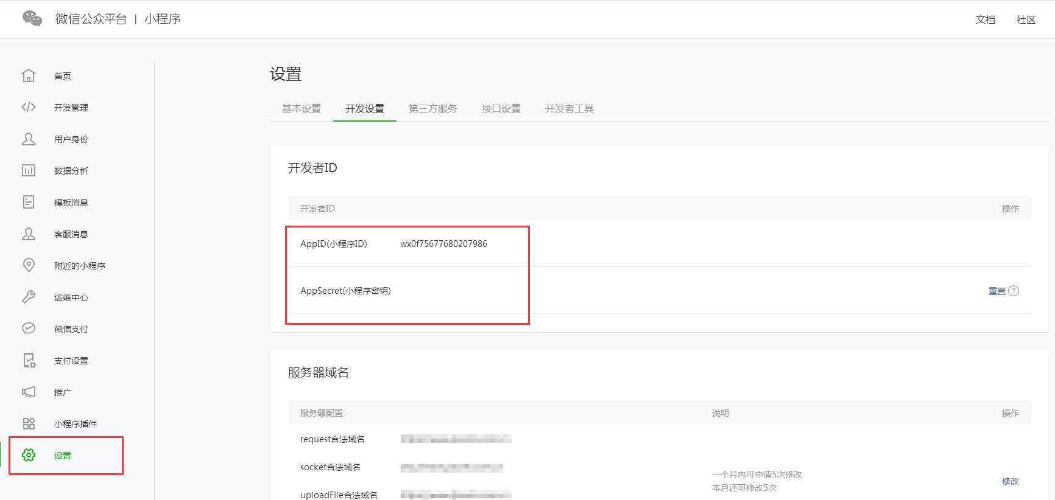Click the 微信公众平台 header title

(91, 19)
